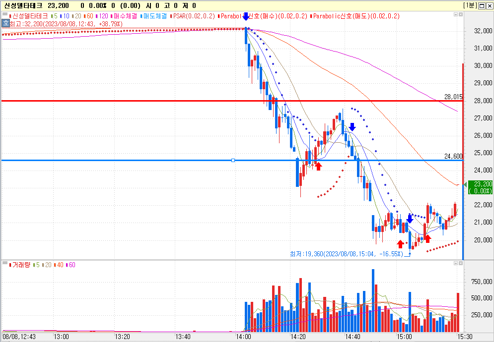The image size is (494, 342).
Task: Click the blue sell arrow near 15:04 low
Action: [x=410, y=219]
